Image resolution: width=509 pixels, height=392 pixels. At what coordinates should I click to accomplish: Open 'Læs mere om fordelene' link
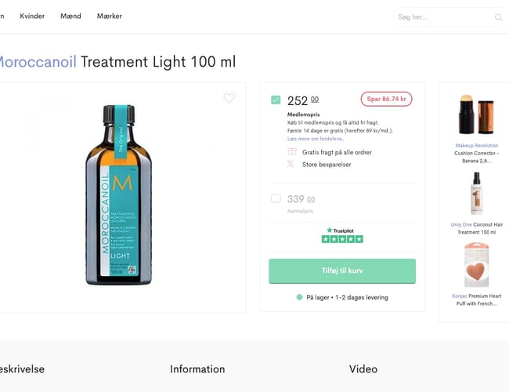(x=315, y=139)
